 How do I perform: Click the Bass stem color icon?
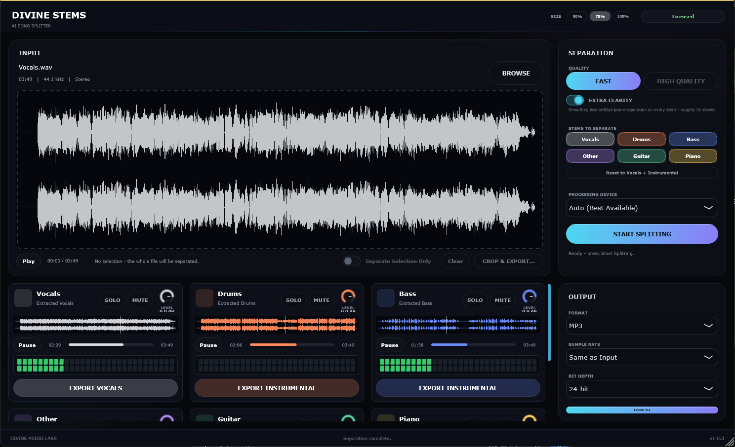(386, 298)
